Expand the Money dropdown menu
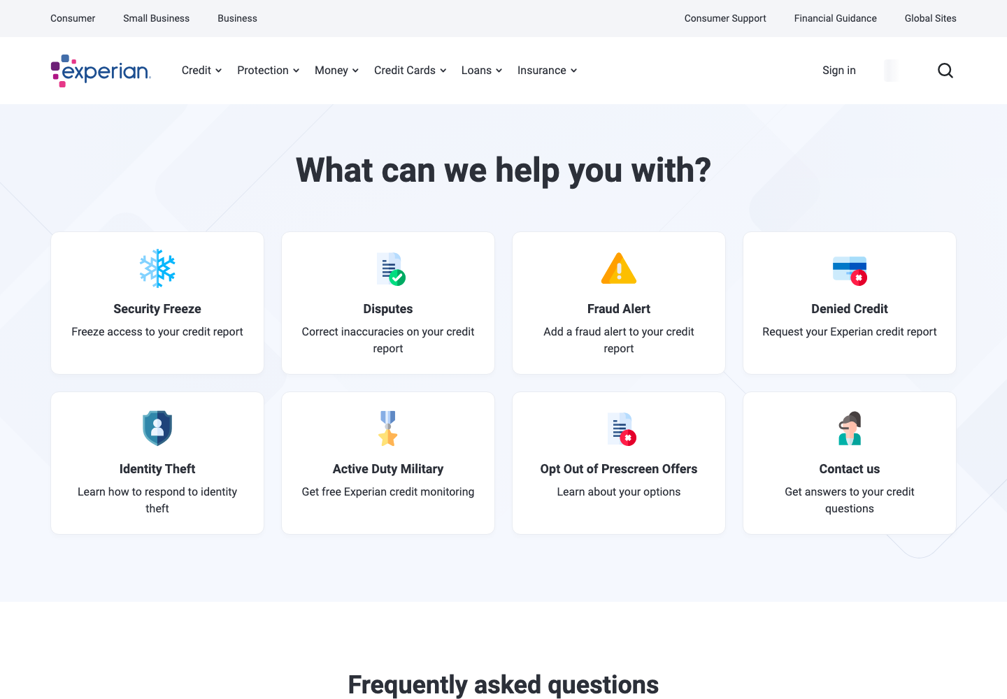1007x699 pixels. click(337, 71)
